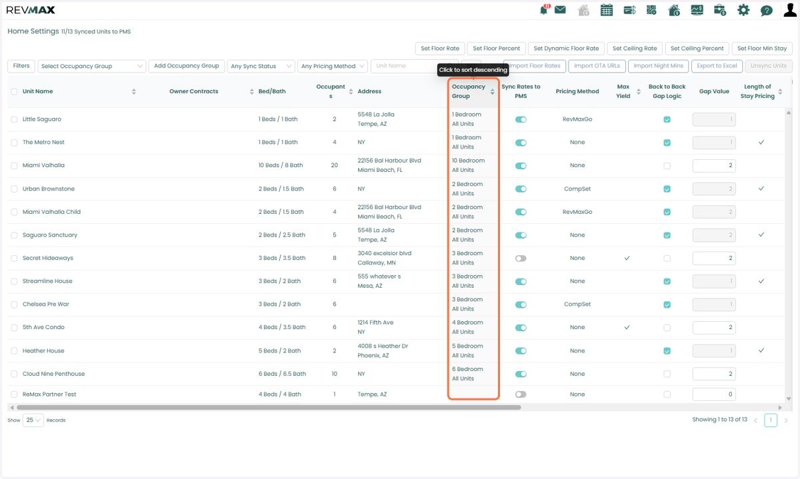Select the Little Saguaro row checkbox
This screenshot has width=800, height=479.
14,119
